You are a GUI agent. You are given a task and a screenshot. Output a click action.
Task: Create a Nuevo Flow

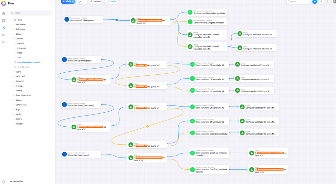pyautogui.click(x=17, y=181)
